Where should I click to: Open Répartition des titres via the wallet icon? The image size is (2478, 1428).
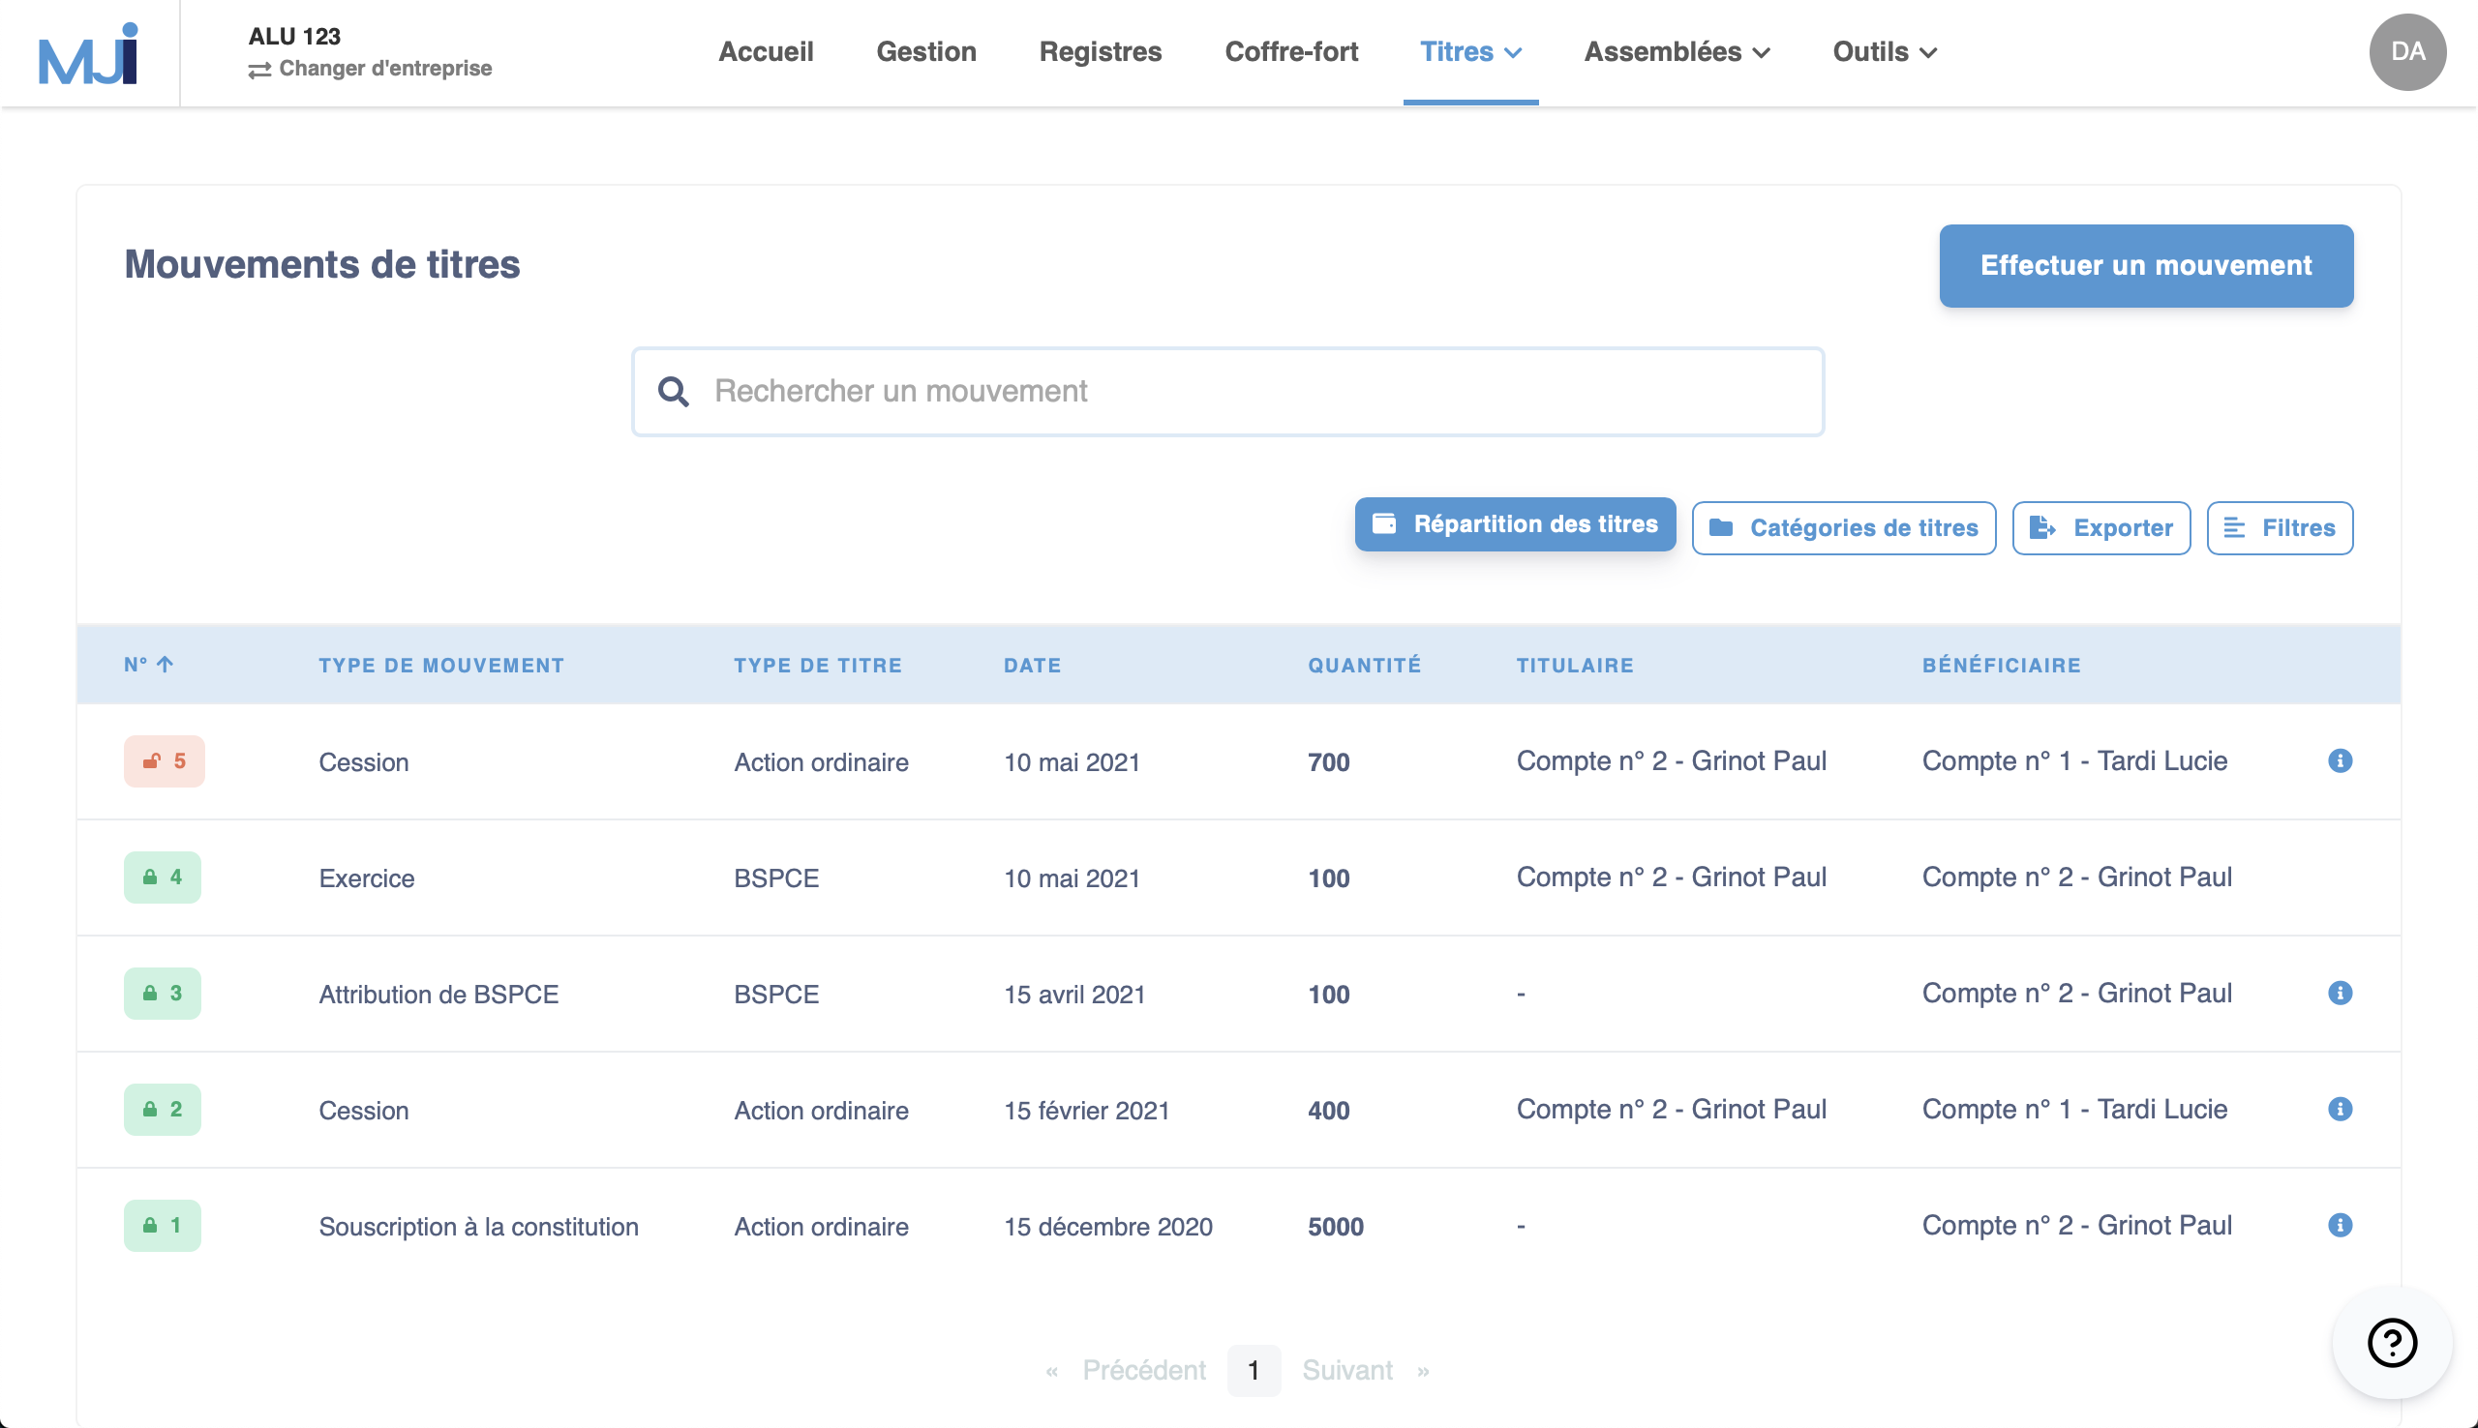tap(1384, 524)
